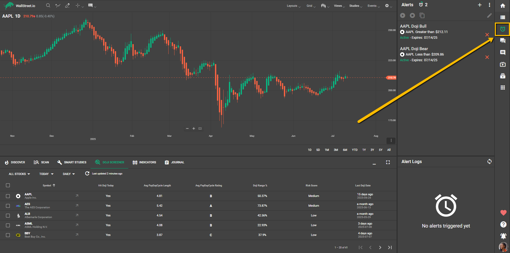Reset chart zoom fit button
510x253 pixels.
click(x=200, y=128)
